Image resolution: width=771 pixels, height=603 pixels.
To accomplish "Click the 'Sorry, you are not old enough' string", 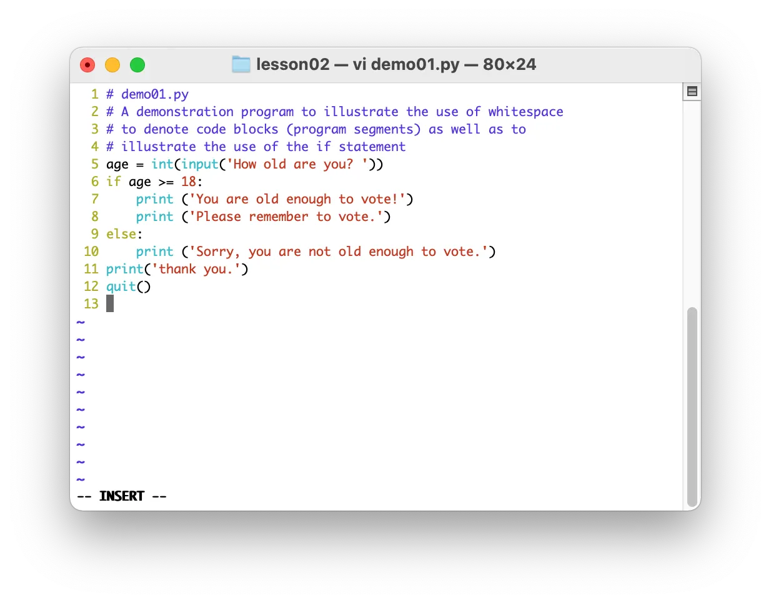I will pos(341,252).
